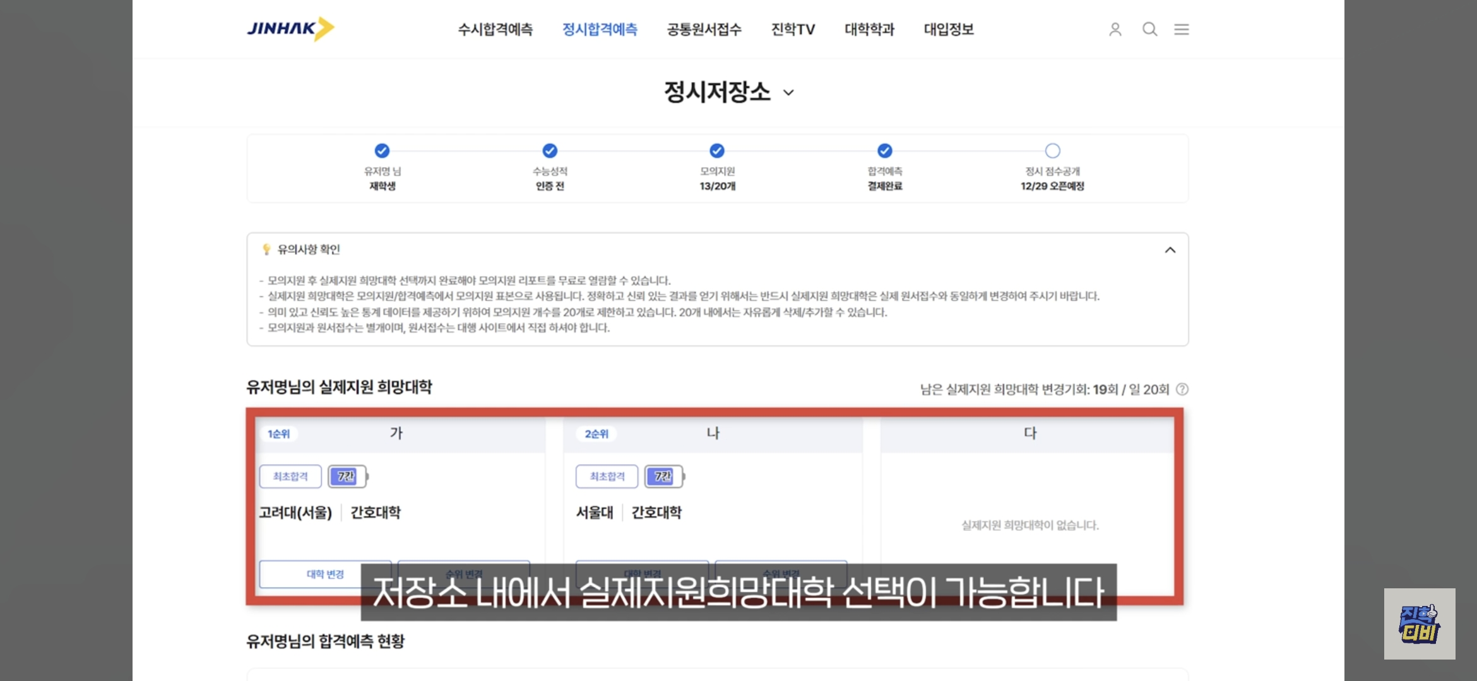Image resolution: width=1477 pixels, height=681 pixels.
Task: Open the 정시합격예측 menu
Action: (x=600, y=30)
